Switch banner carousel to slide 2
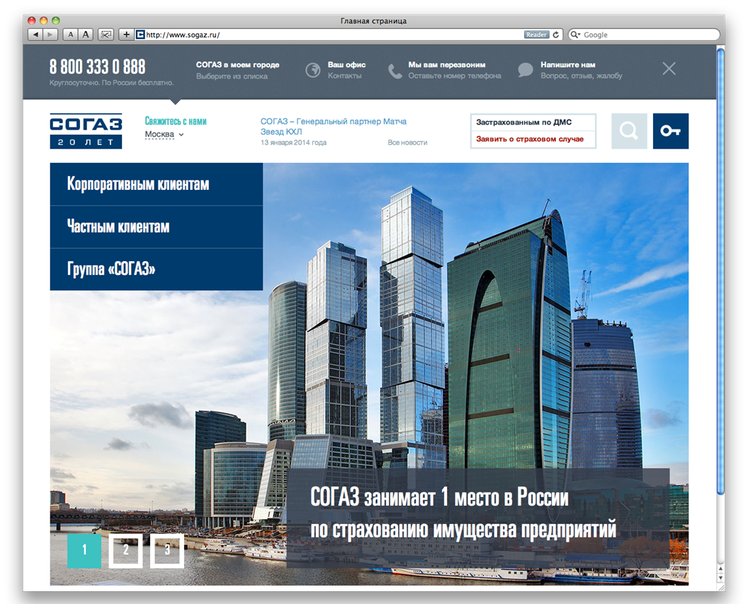Viewport: 748px width, 604px height. point(125,551)
